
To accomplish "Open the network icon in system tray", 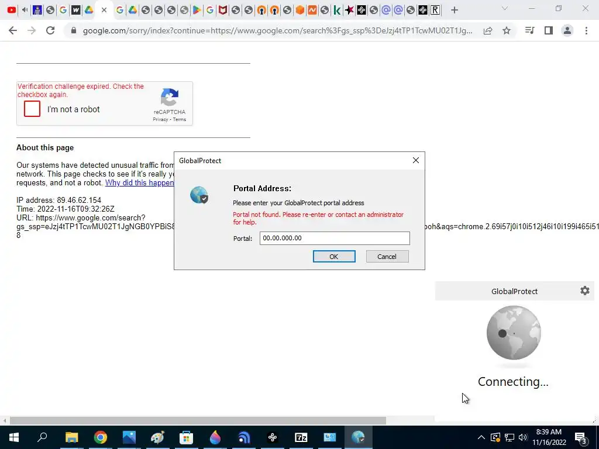I will [510, 437].
